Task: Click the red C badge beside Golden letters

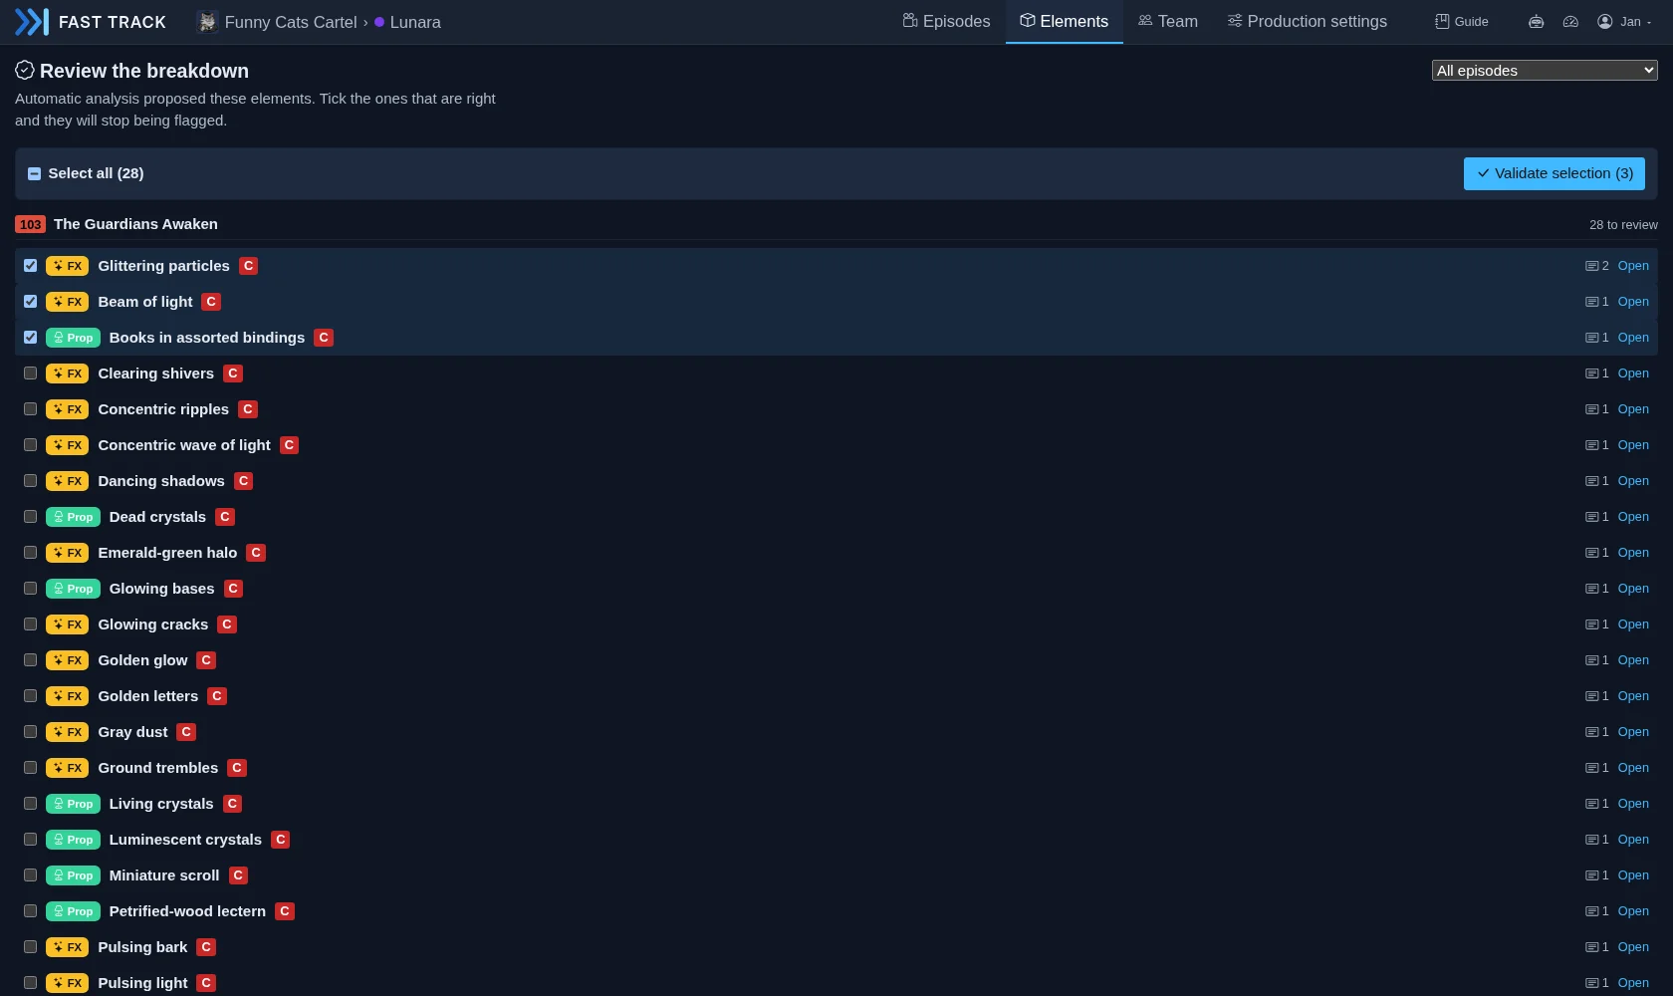Action: click(217, 696)
